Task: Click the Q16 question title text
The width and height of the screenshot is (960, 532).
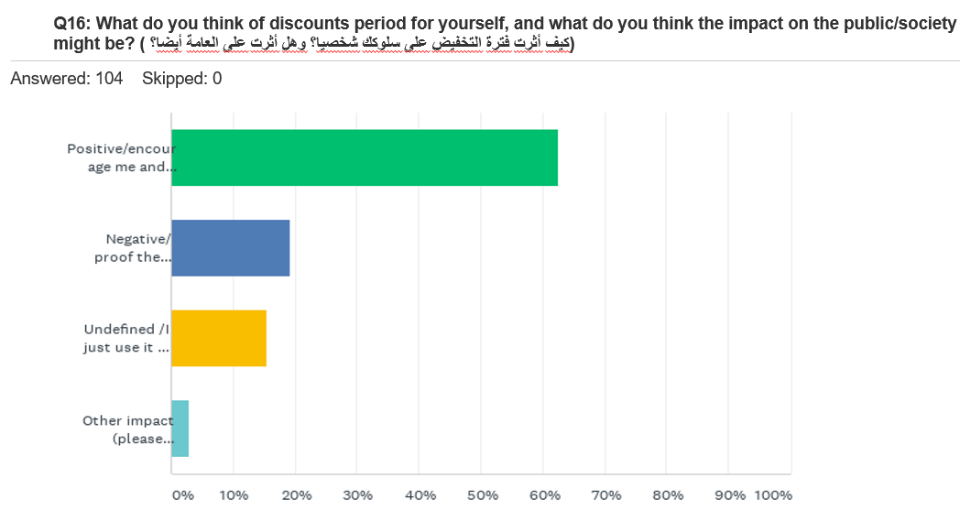Action: pos(504,25)
